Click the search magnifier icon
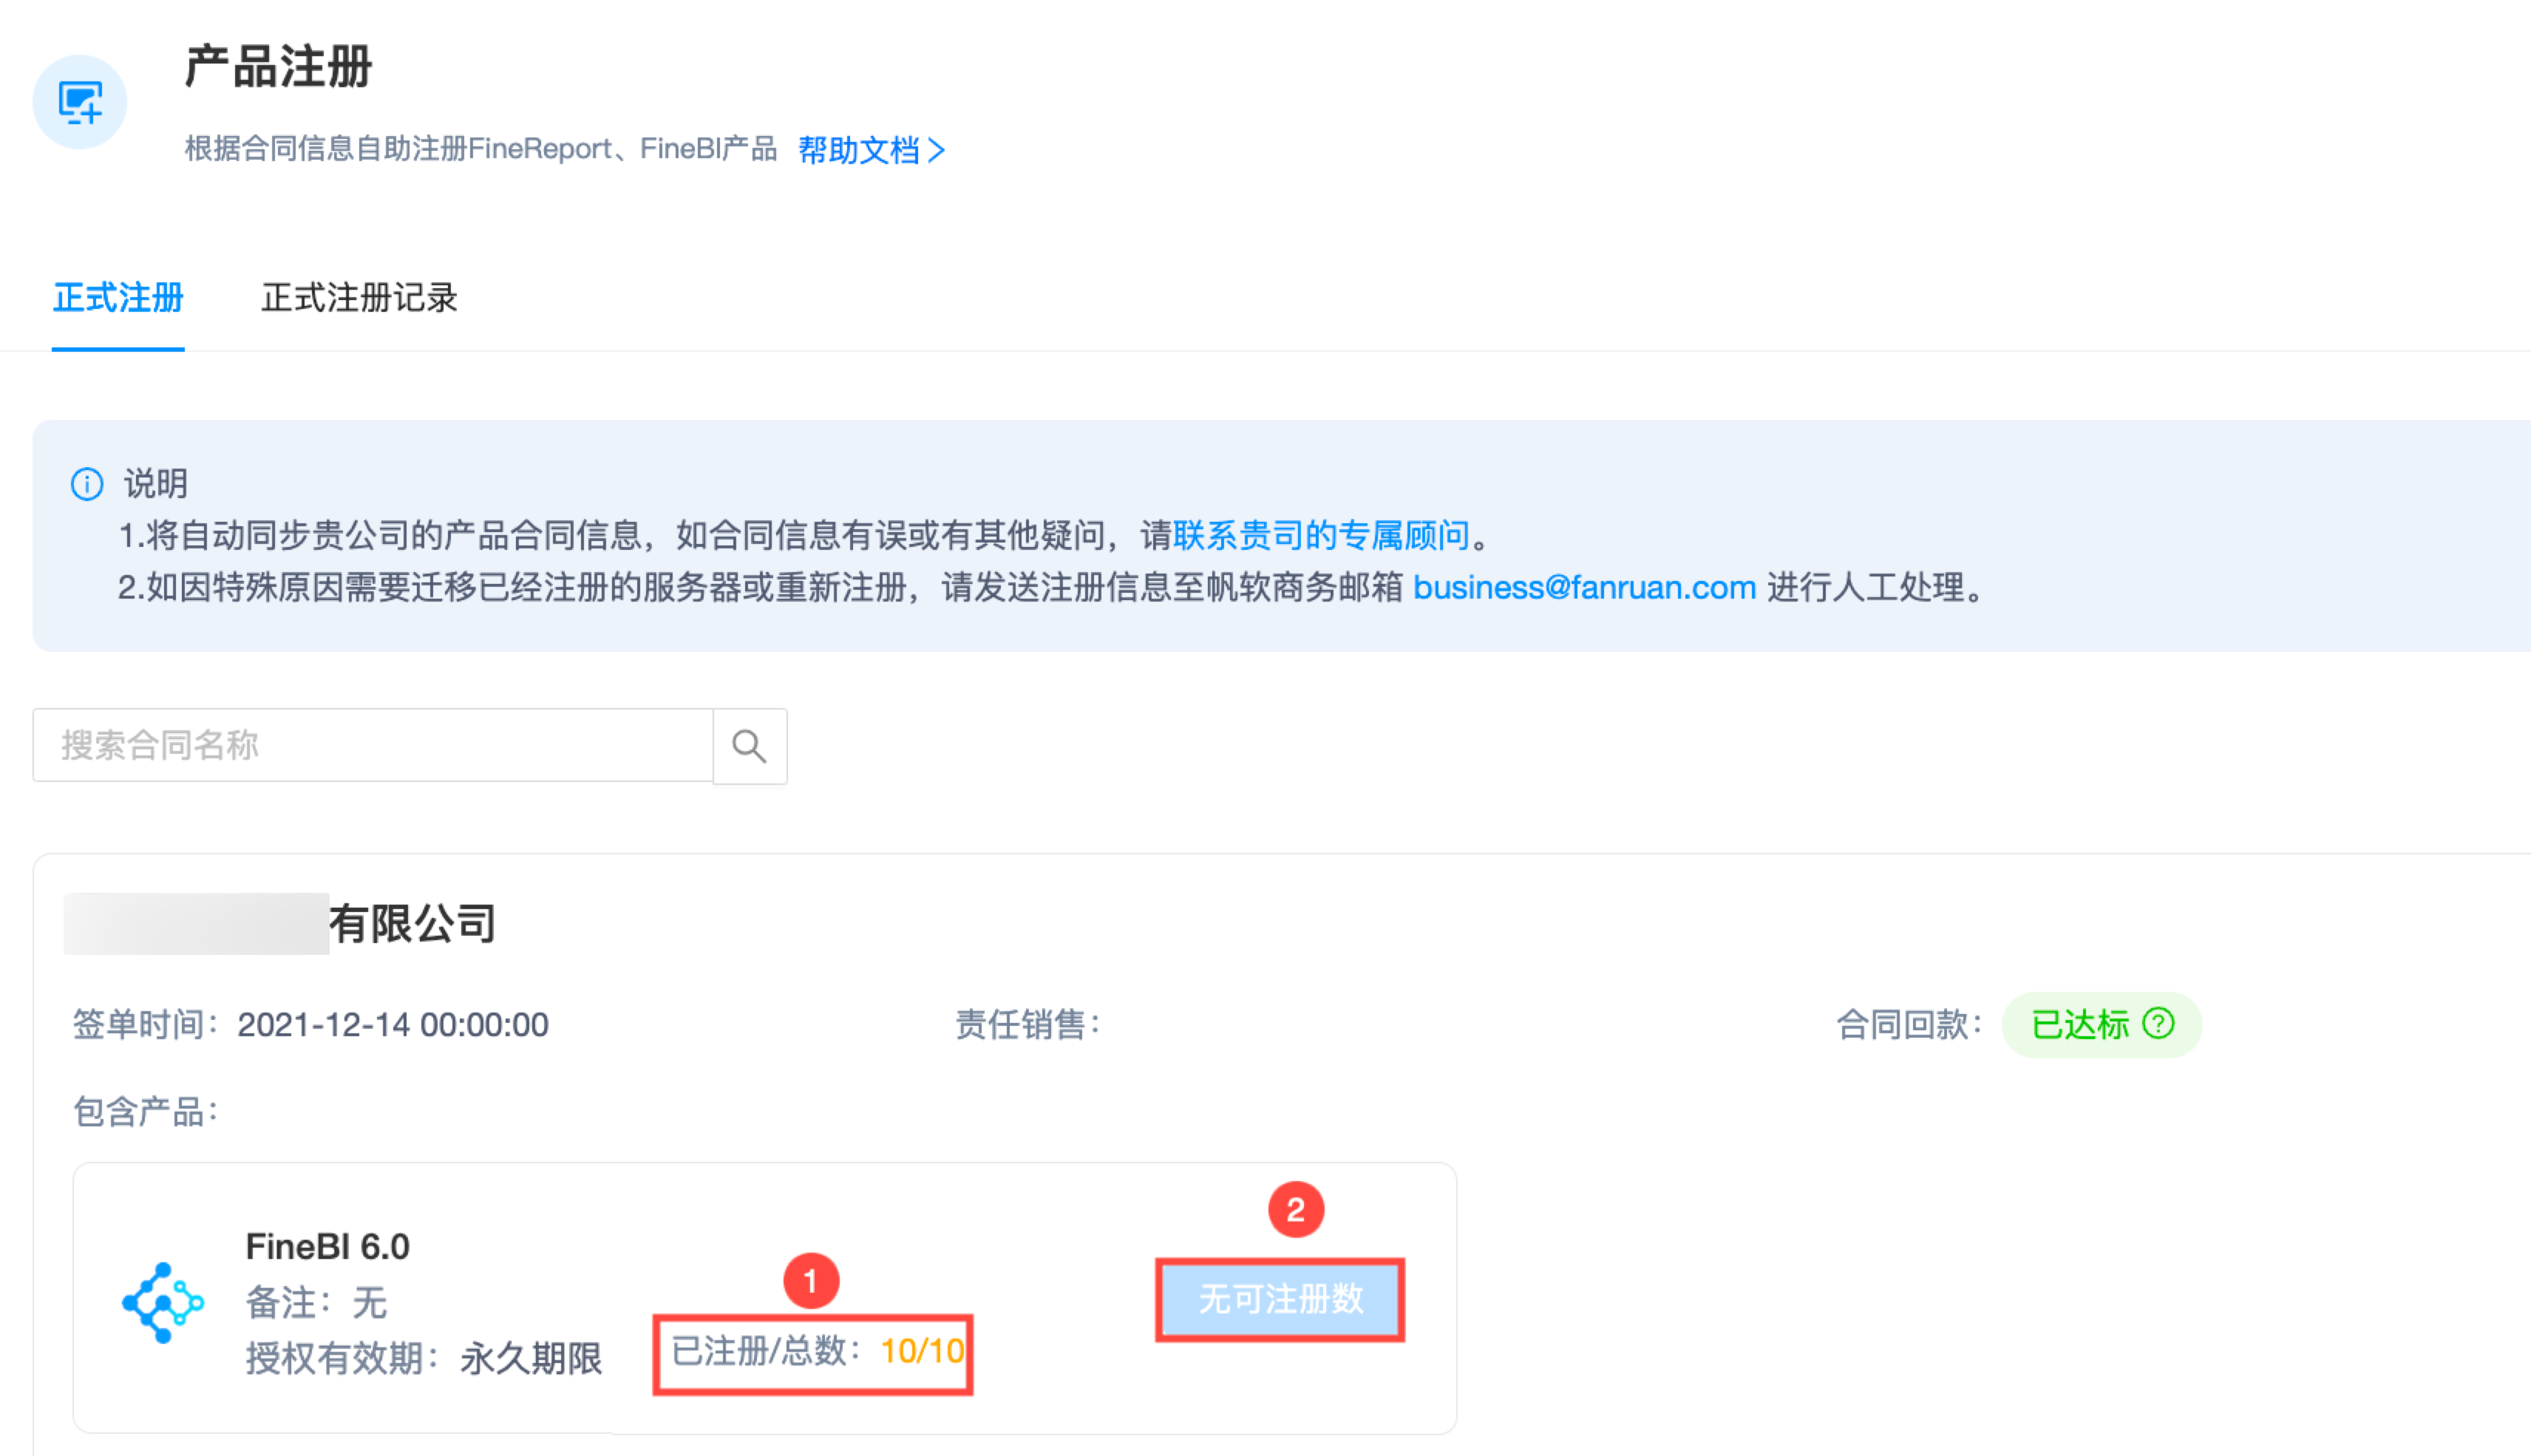The image size is (2531, 1456). [749, 746]
